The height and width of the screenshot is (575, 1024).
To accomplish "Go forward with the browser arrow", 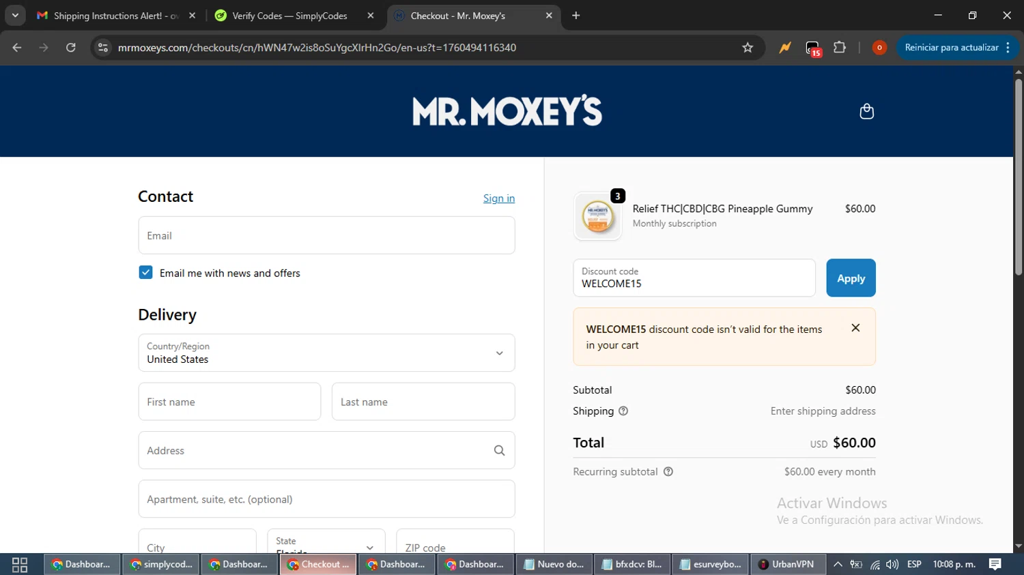I will [44, 47].
